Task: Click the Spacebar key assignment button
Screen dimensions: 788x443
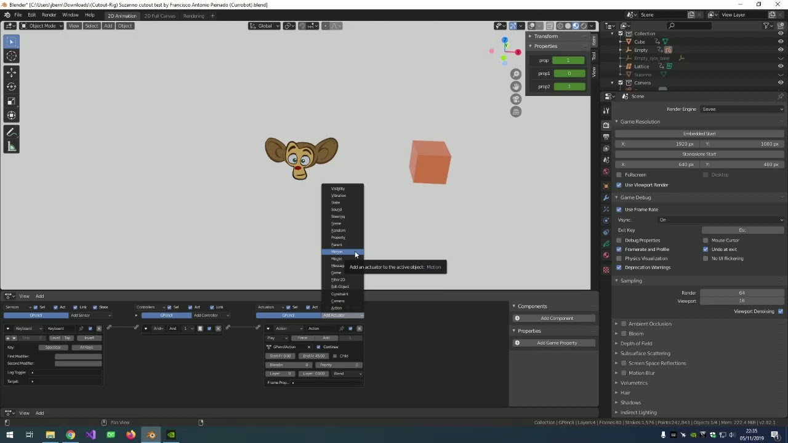Action: [54, 348]
